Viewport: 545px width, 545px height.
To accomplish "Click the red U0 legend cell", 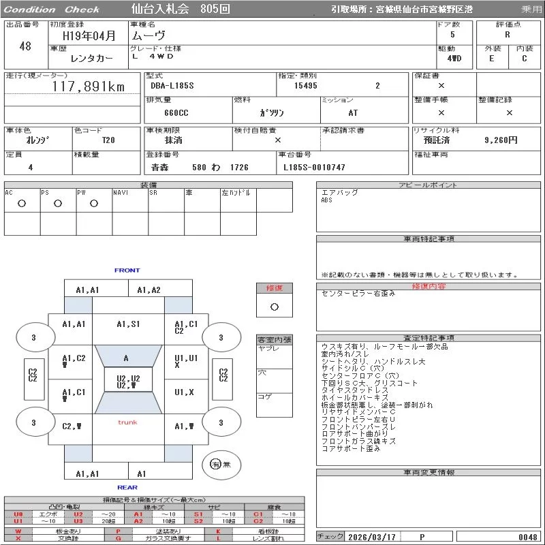I will tap(19, 514).
